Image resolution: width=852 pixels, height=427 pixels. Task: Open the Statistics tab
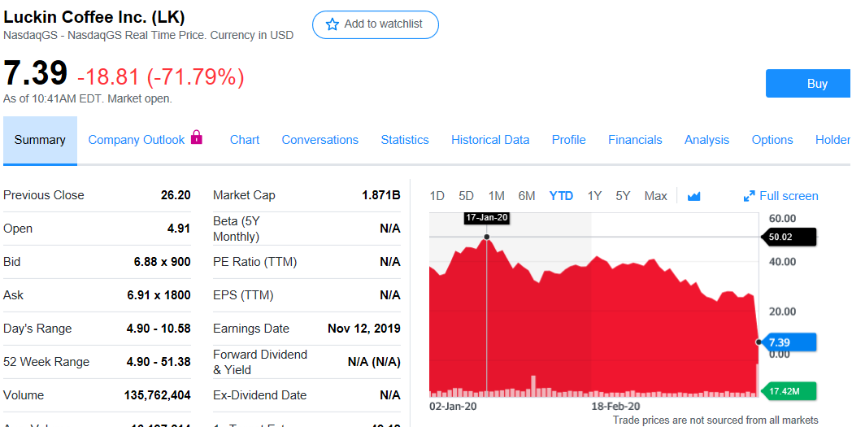tap(405, 141)
